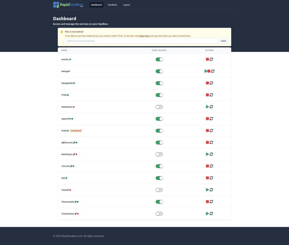Toggle DelugeWeb start on boot switch
The height and width of the screenshot is (245, 289).
pyautogui.click(x=159, y=83)
